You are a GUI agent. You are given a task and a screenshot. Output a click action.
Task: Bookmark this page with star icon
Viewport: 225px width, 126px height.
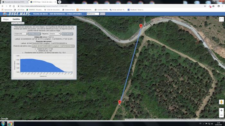[205, 6]
